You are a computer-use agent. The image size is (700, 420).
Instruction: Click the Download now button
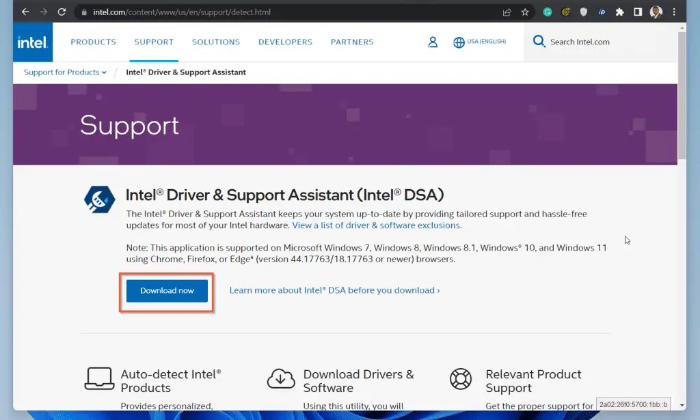tap(166, 290)
